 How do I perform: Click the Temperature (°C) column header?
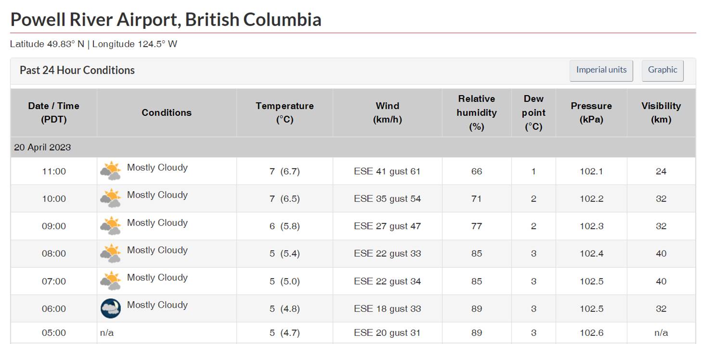tap(284, 112)
